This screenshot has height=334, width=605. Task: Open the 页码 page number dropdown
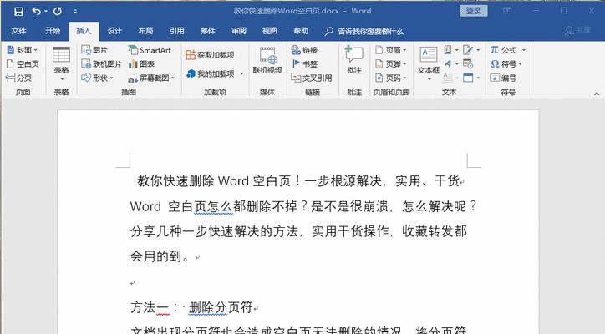point(391,78)
